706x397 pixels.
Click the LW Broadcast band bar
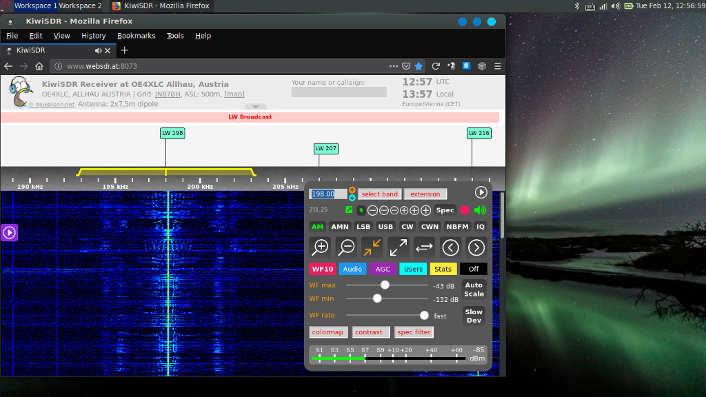click(x=250, y=117)
